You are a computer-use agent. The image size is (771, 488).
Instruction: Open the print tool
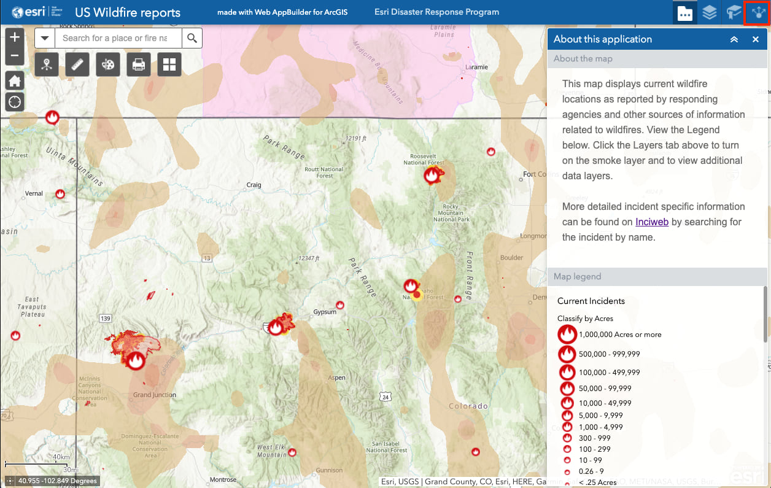[x=139, y=64]
